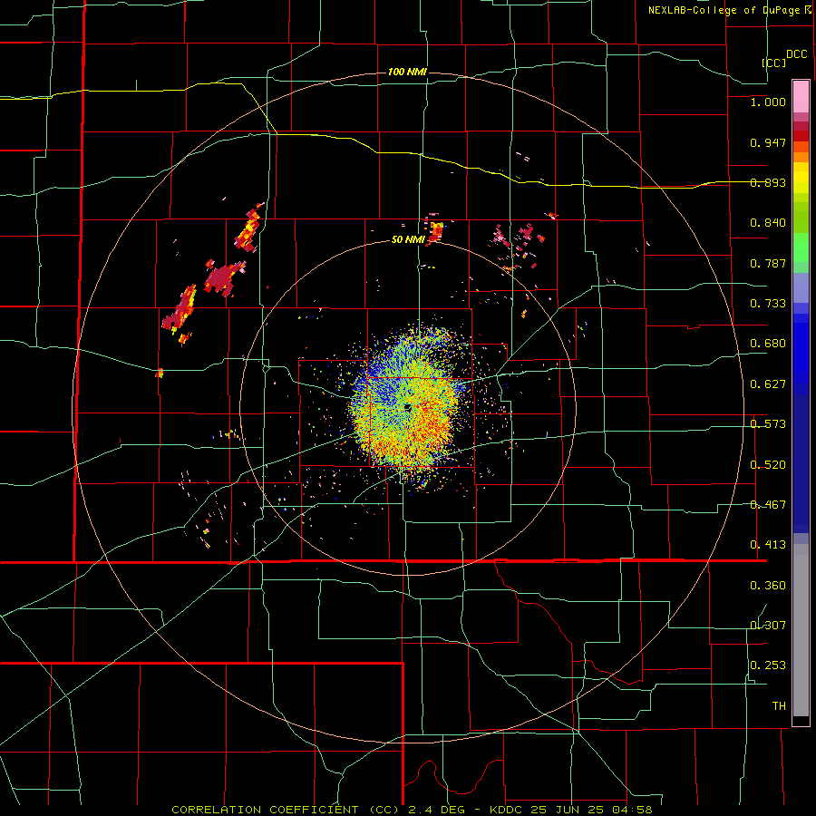The height and width of the screenshot is (816, 816).
Task: Click the 0.627 color scale value
Action: (x=768, y=384)
